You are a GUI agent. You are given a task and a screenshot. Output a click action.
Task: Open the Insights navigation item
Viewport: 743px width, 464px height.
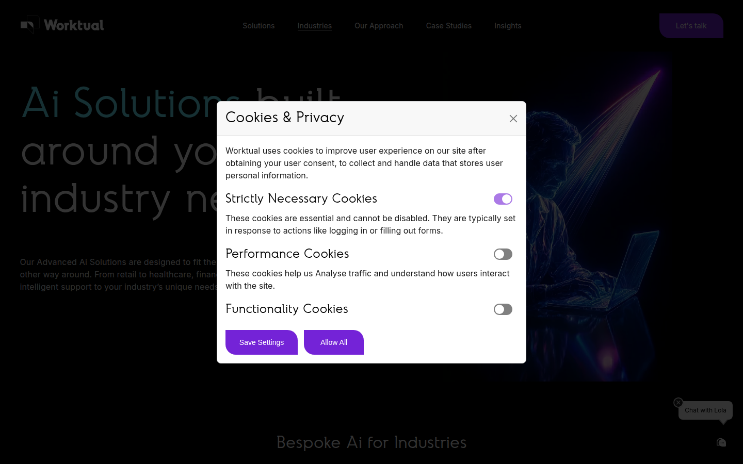point(508,26)
